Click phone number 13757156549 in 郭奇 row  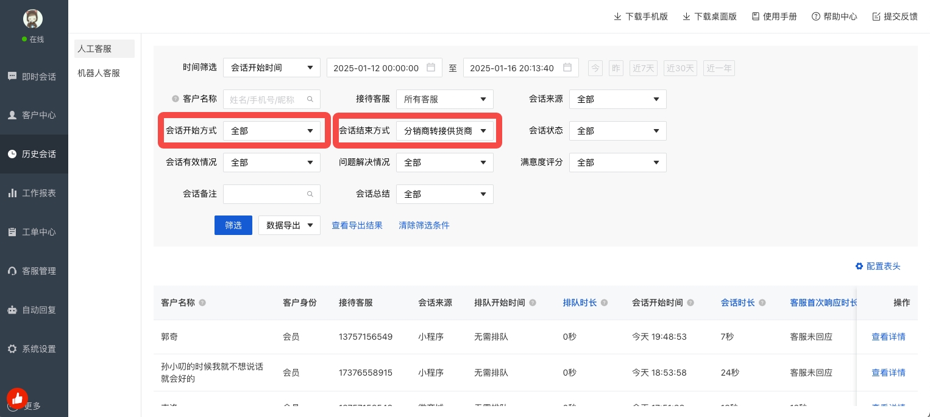pos(366,337)
